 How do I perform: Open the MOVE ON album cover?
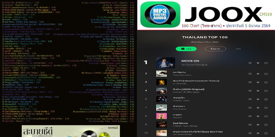coord(166,63)
